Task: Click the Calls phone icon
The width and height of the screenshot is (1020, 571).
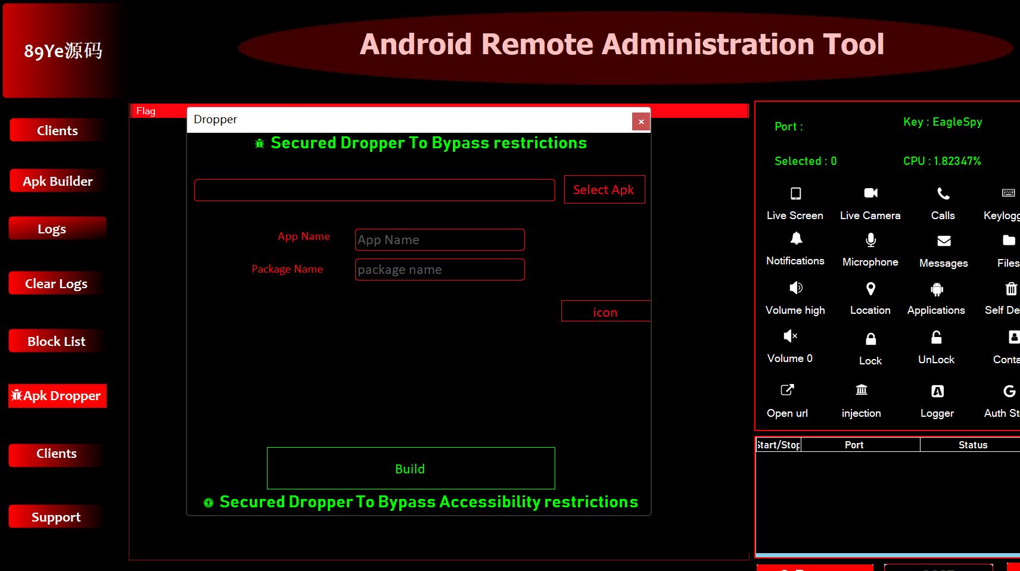Action: point(943,194)
